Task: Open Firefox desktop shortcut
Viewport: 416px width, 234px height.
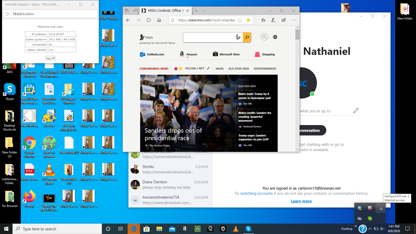Action: click(x=29, y=199)
